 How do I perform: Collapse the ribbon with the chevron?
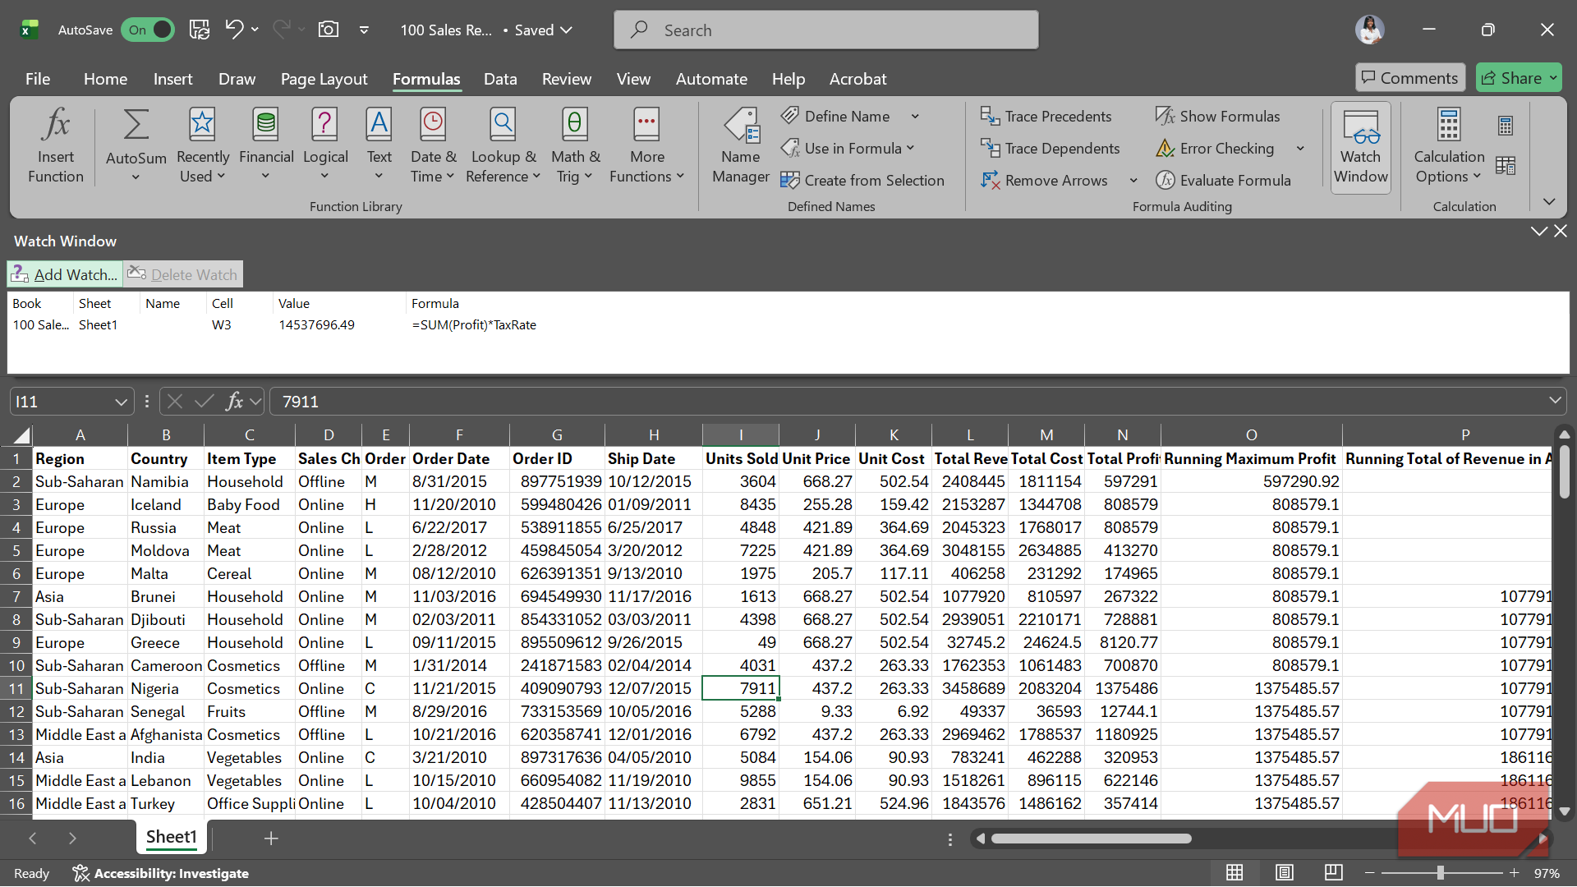coord(1549,202)
